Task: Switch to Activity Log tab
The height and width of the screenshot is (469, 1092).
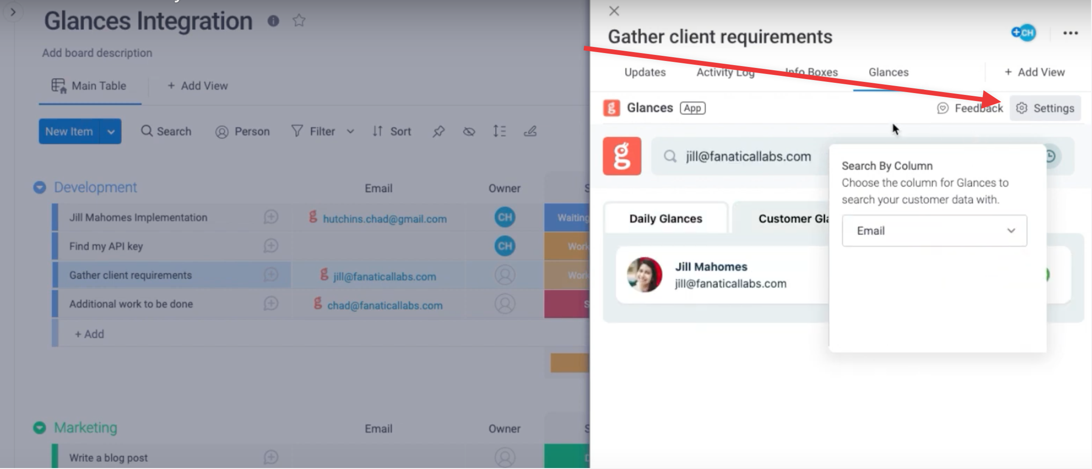Action: pos(725,72)
